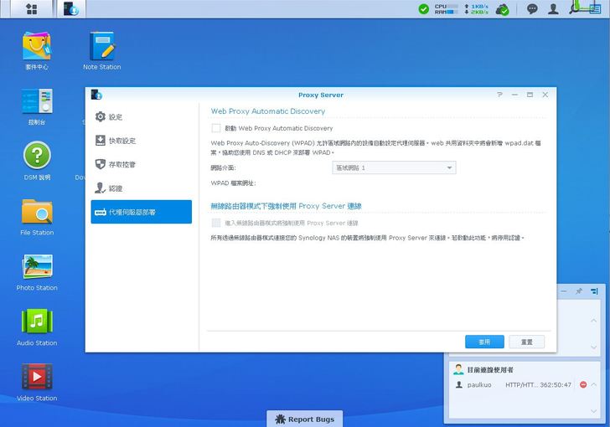Pin the widget panel with the pin icon

pyautogui.click(x=579, y=291)
